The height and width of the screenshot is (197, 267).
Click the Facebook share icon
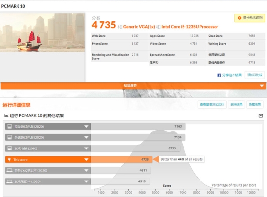point(219,75)
